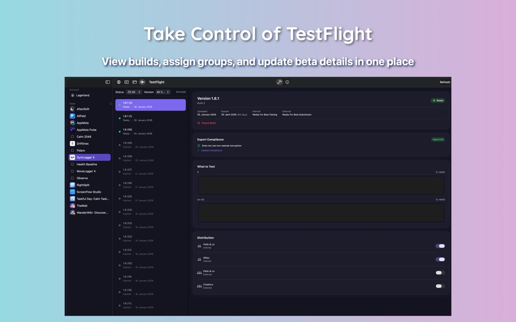Select expired build 1.8 (27)
Screen dimensions: 516x322
tap(150, 172)
